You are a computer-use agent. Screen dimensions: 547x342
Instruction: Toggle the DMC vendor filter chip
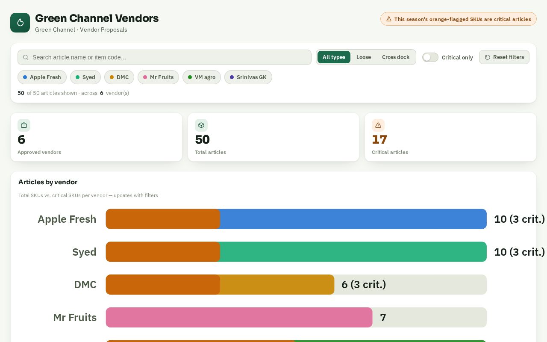tap(119, 77)
